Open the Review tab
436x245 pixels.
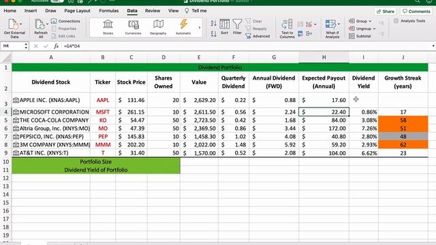tap(153, 11)
